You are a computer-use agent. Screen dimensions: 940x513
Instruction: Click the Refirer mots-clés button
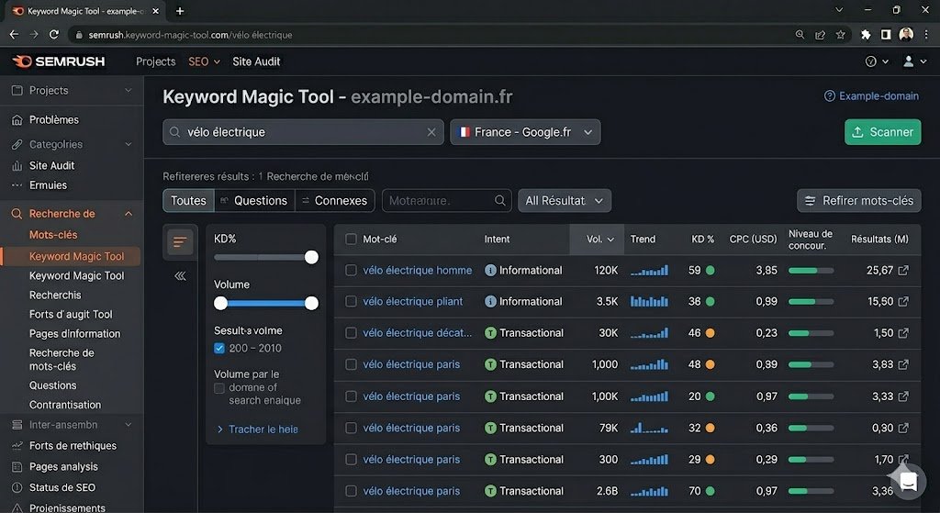tap(858, 201)
